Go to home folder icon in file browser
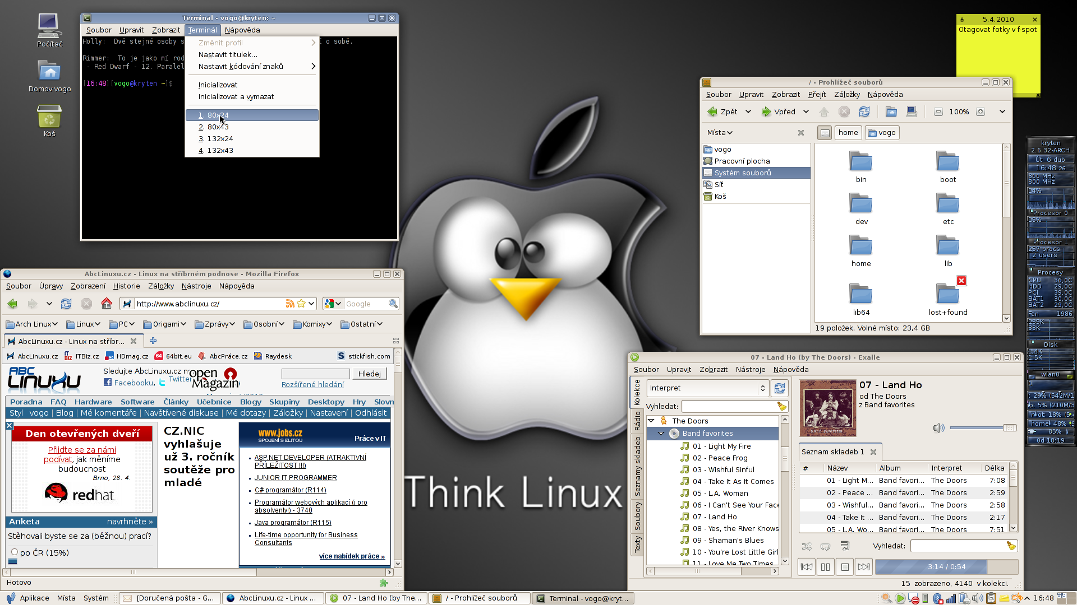Image resolution: width=1077 pixels, height=605 pixels. click(891, 111)
